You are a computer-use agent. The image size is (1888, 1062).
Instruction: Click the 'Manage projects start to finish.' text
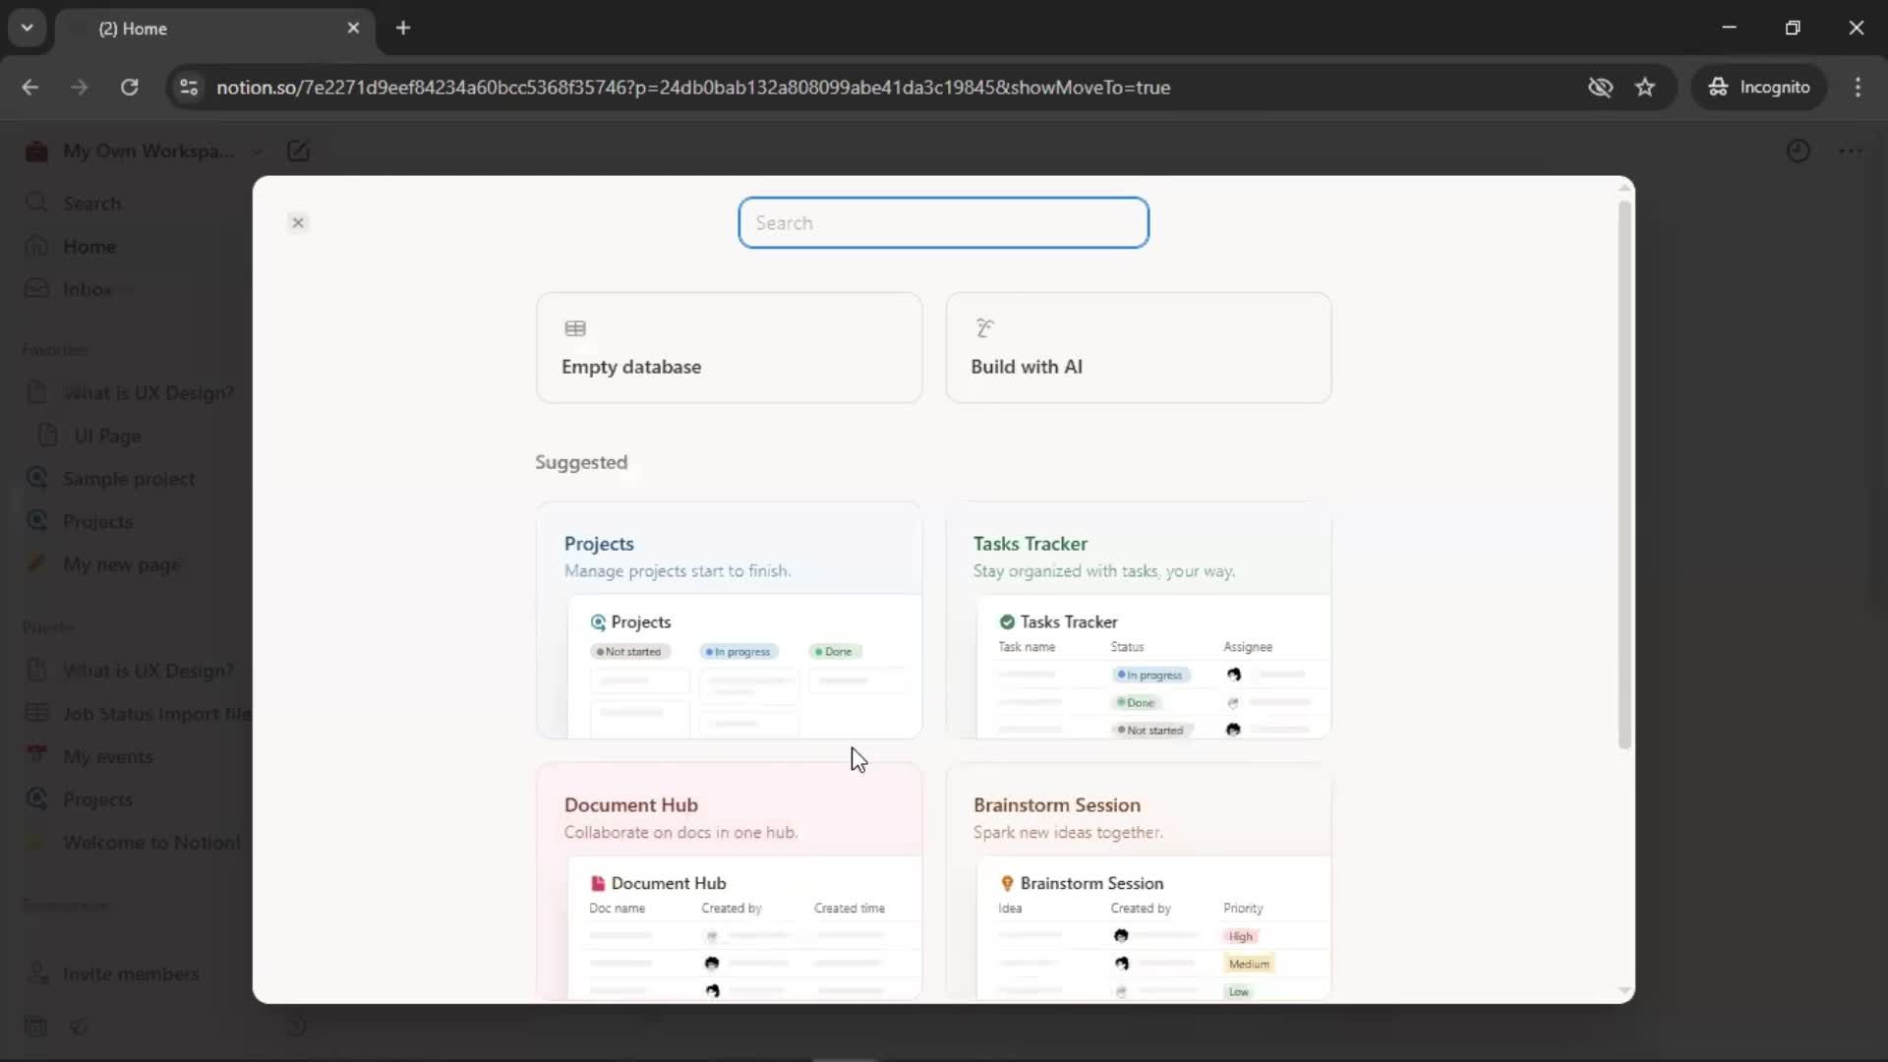pyautogui.click(x=677, y=571)
